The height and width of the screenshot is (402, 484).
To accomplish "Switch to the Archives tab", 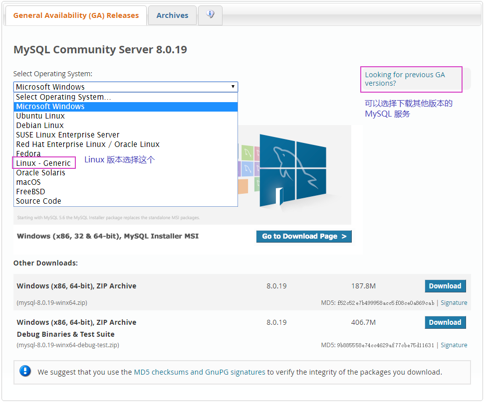I will tap(172, 15).
